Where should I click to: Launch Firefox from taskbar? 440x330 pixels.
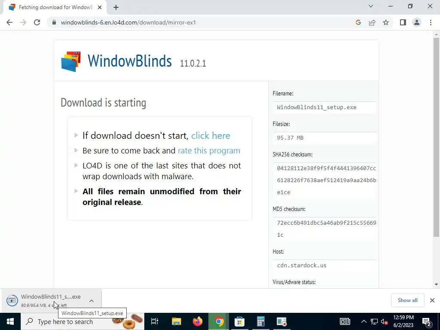pos(198,321)
